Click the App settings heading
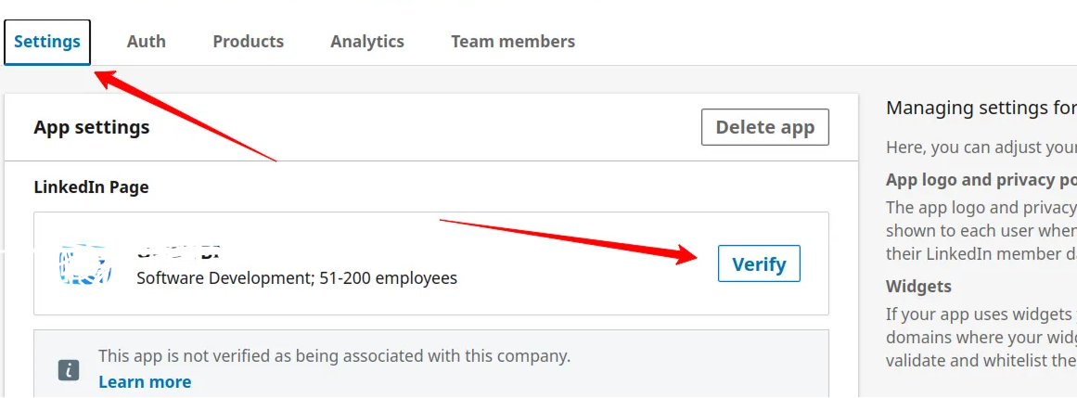The width and height of the screenshot is (1077, 398). coord(92,128)
